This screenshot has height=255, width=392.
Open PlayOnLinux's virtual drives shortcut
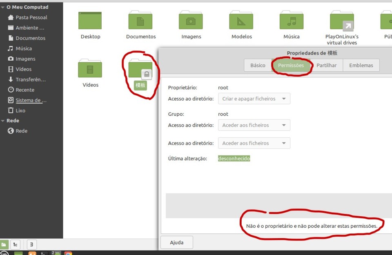(342, 21)
